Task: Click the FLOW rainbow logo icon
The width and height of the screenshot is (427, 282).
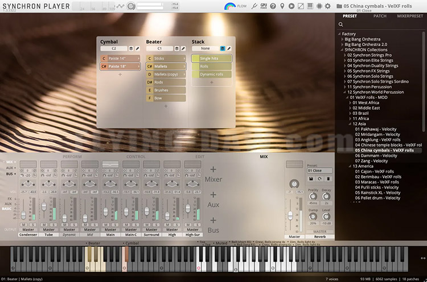Action: click(x=229, y=6)
